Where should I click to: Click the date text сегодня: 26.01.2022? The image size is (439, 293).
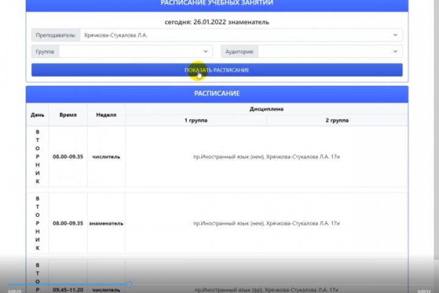point(196,22)
